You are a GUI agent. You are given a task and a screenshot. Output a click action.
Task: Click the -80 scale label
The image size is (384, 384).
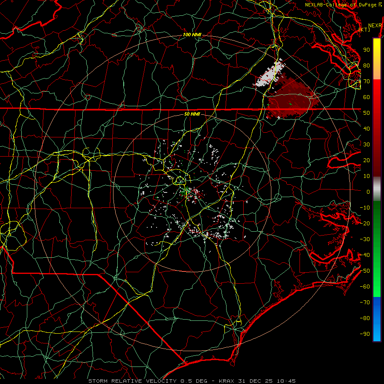[x=365, y=318]
